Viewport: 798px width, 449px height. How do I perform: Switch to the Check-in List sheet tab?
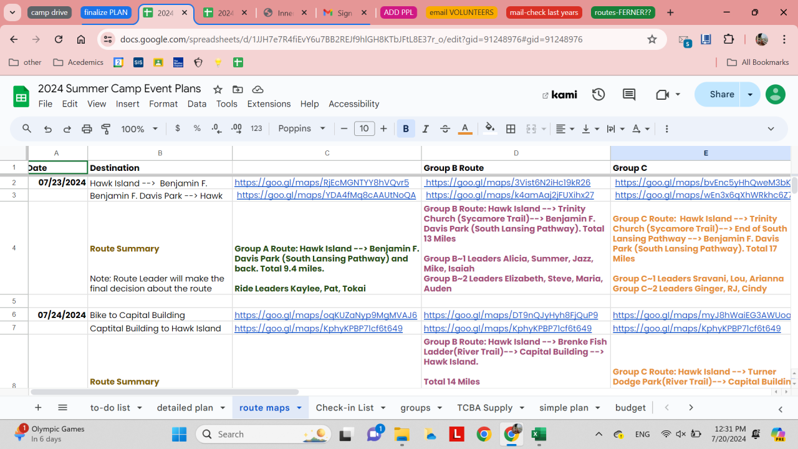pyautogui.click(x=344, y=408)
